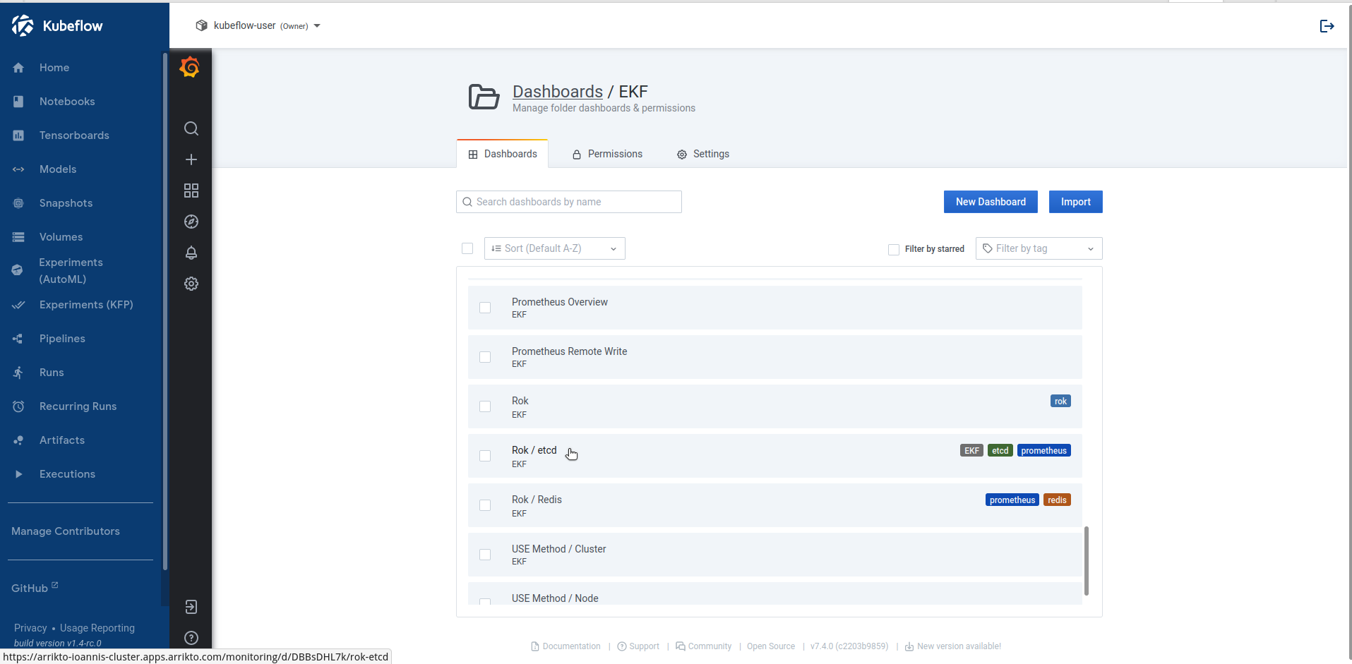This screenshot has width=1352, height=664.
Task: Switch to the Permissions tab
Action: click(x=607, y=154)
